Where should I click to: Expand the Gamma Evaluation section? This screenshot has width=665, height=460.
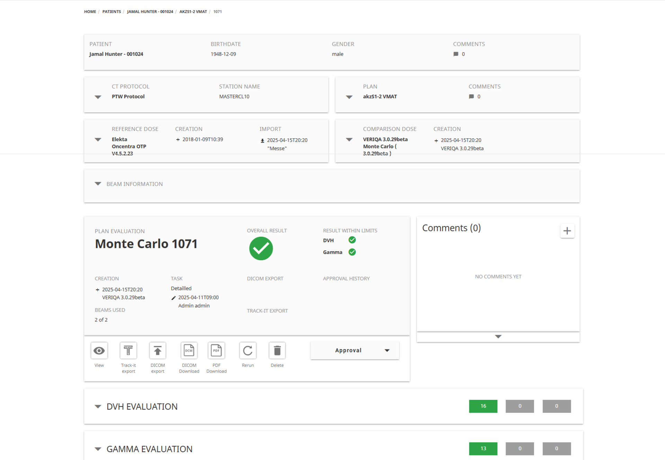point(98,449)
